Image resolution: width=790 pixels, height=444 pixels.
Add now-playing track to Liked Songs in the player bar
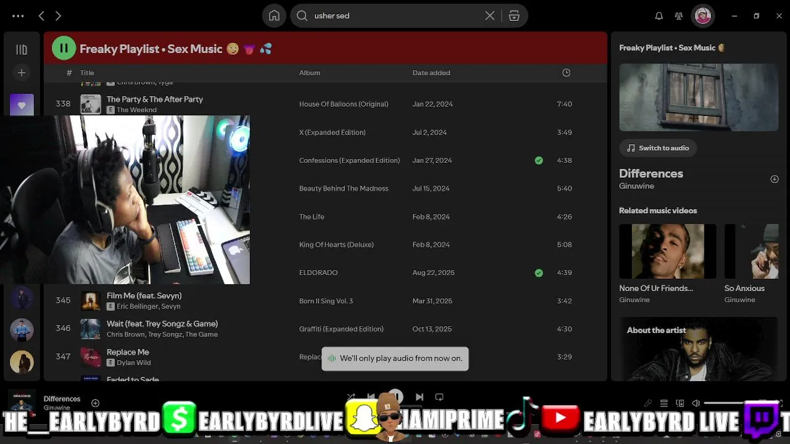coord(95,403)
